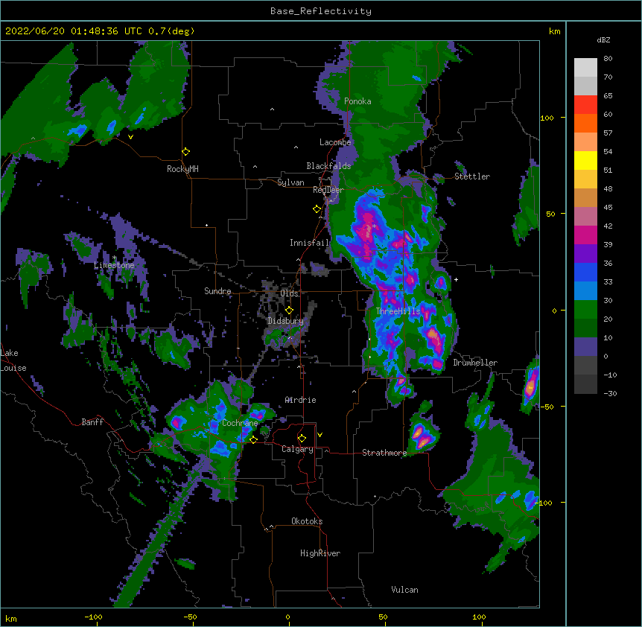642x627 pixels.
Task: Click the Sundre label
Action: click(x=217, y=291)
